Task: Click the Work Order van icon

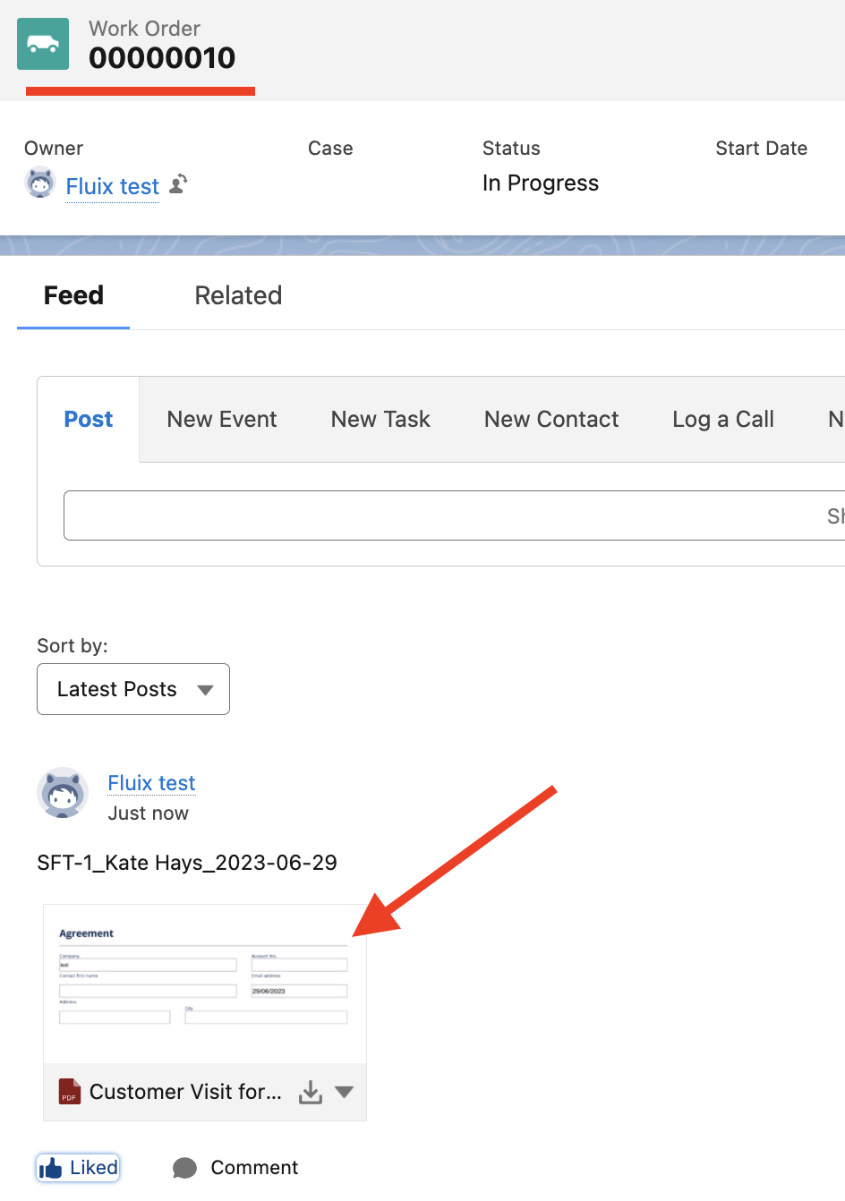Action: pos(43,44)
